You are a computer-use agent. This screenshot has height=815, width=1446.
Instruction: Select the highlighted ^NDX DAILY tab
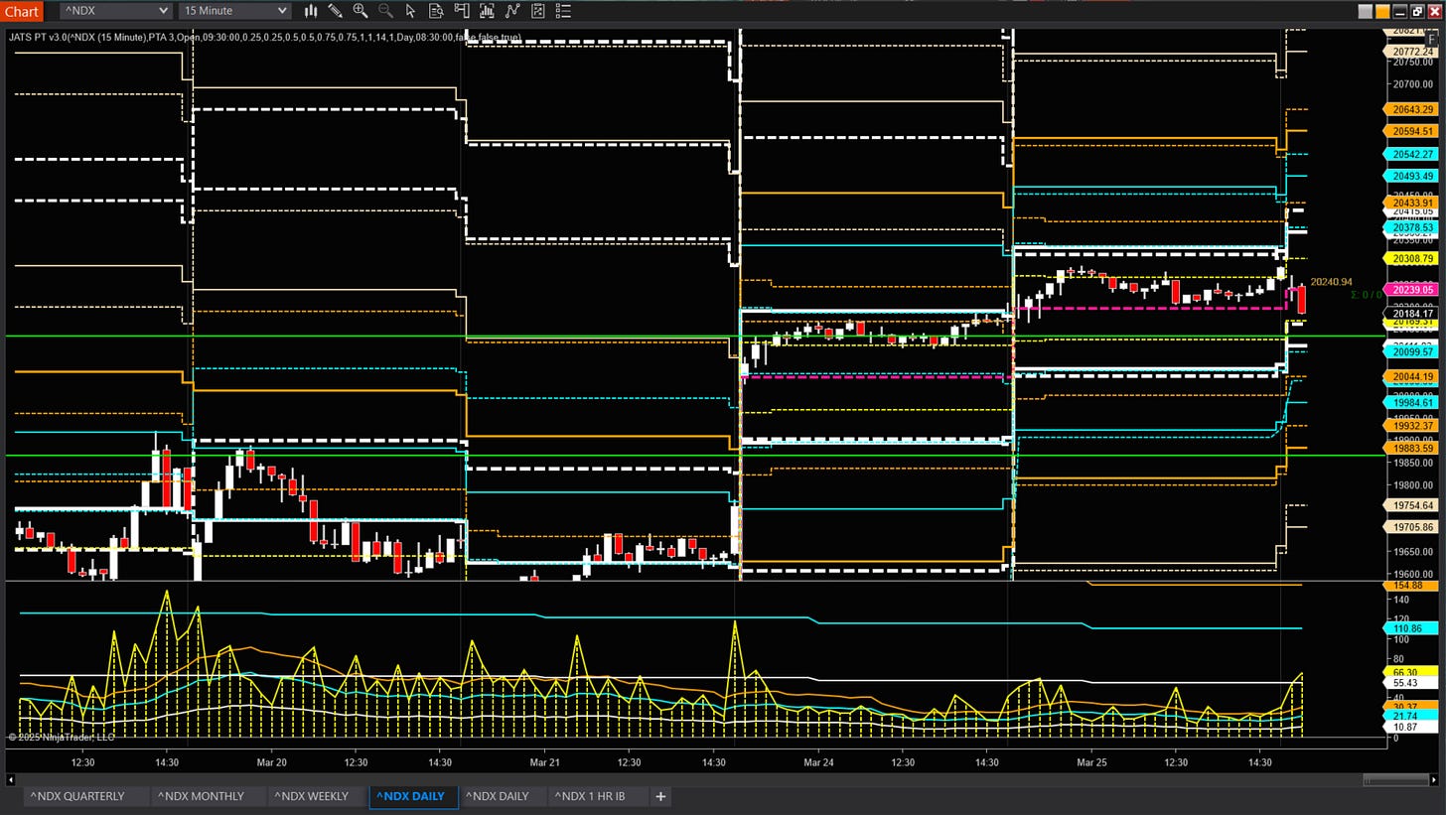click(413, 796)
